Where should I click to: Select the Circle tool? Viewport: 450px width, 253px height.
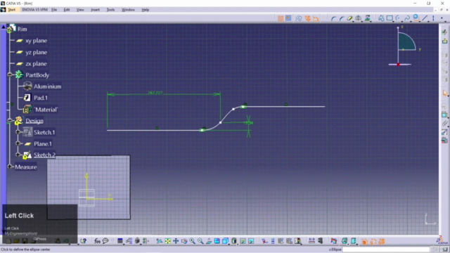pos(398,18)
